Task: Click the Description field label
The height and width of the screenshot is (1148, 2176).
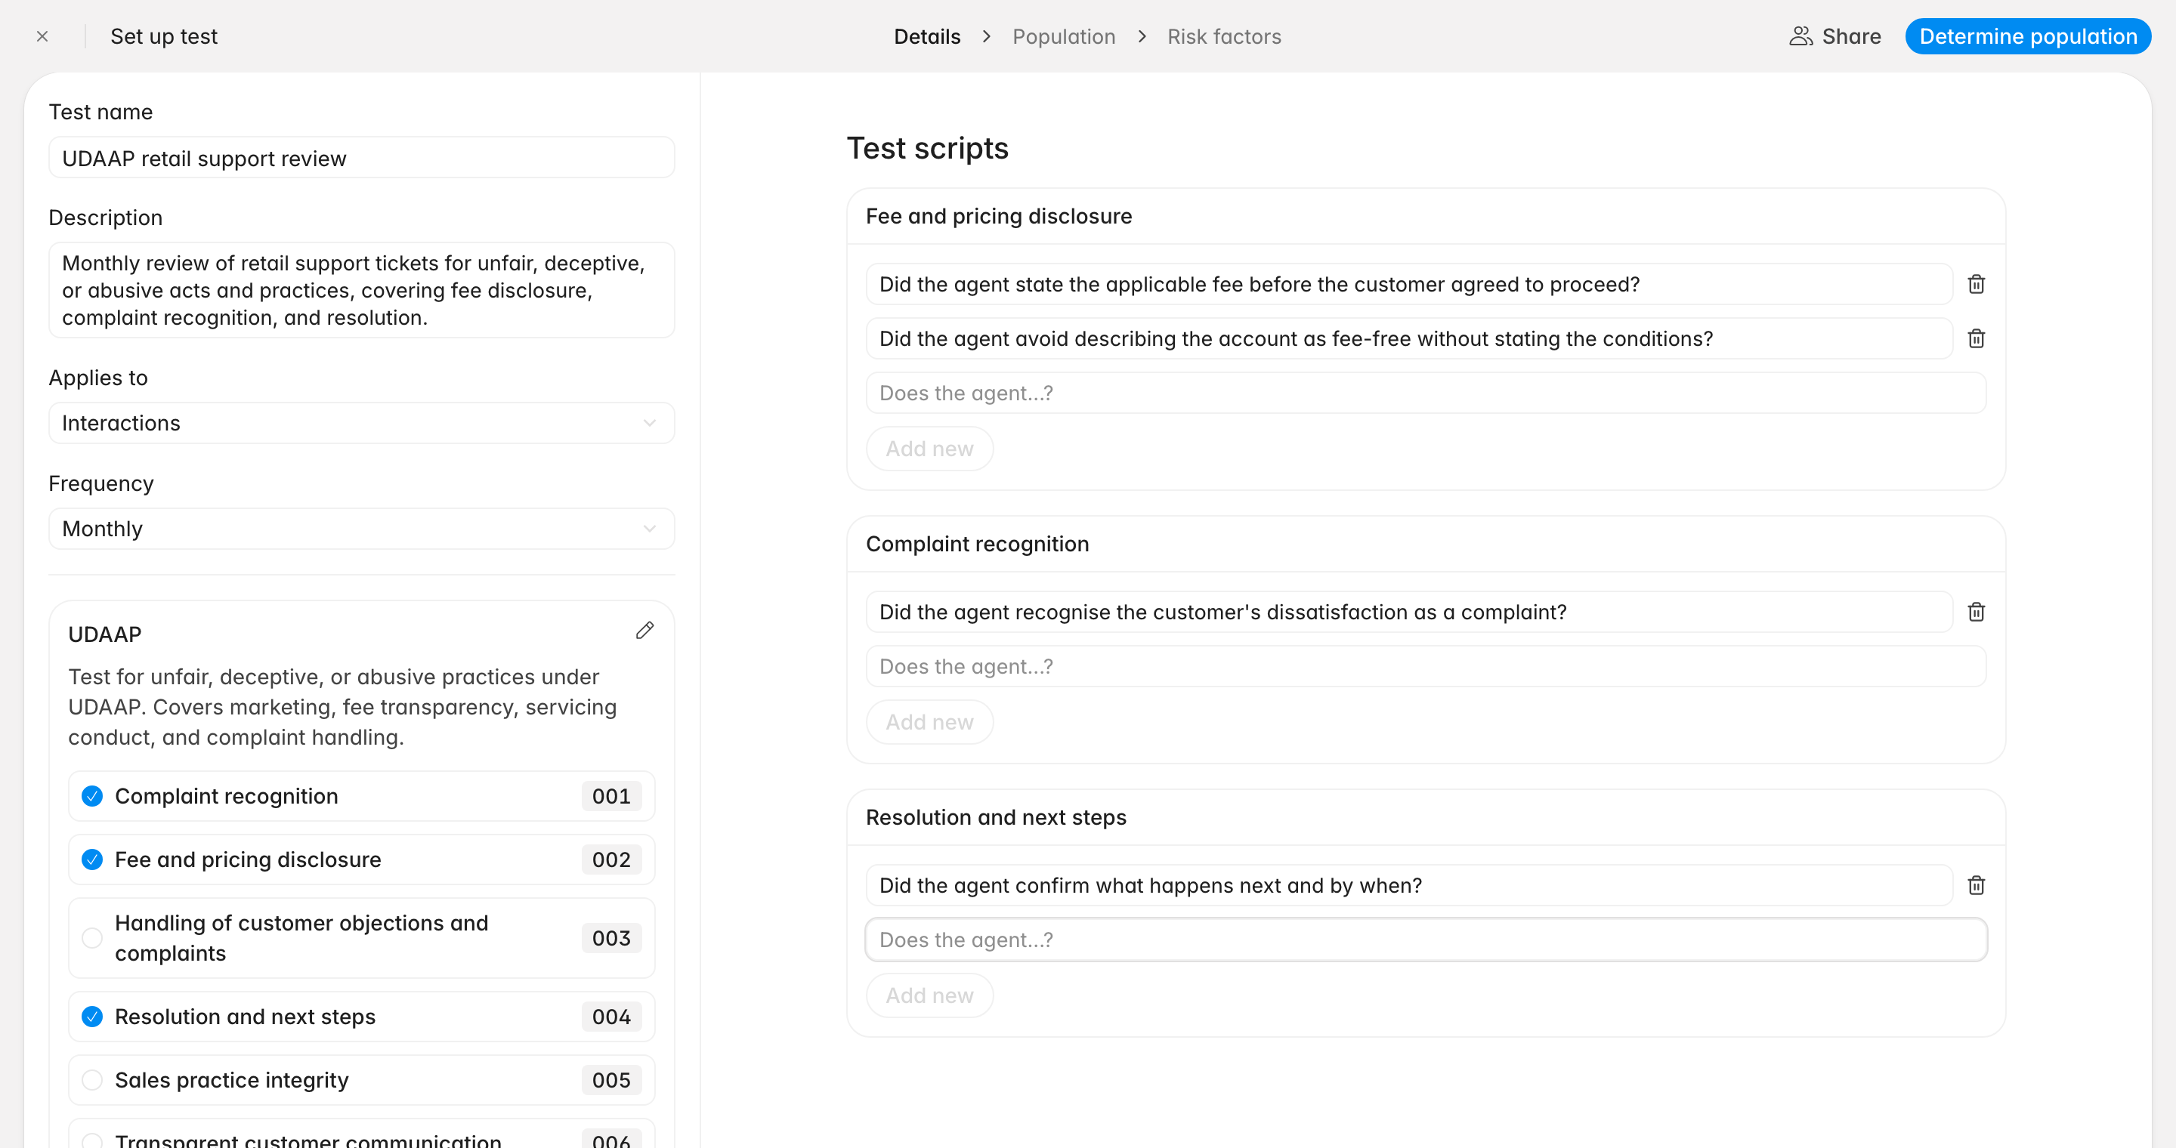Action: 106,217
